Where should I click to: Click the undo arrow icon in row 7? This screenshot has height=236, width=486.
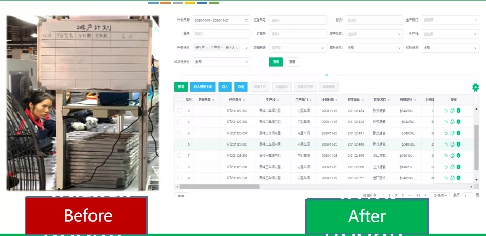[x=446, y=155]
